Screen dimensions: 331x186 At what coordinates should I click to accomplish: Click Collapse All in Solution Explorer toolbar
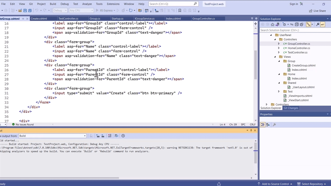pyautogui.click(x=297, y=24)
